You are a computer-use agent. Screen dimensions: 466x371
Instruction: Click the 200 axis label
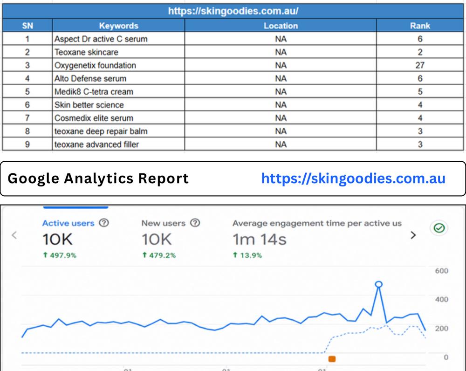click(x=441, y=329)
